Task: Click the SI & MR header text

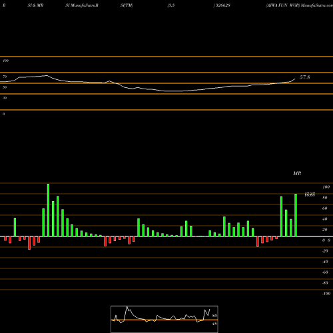Action: [35, 5]
